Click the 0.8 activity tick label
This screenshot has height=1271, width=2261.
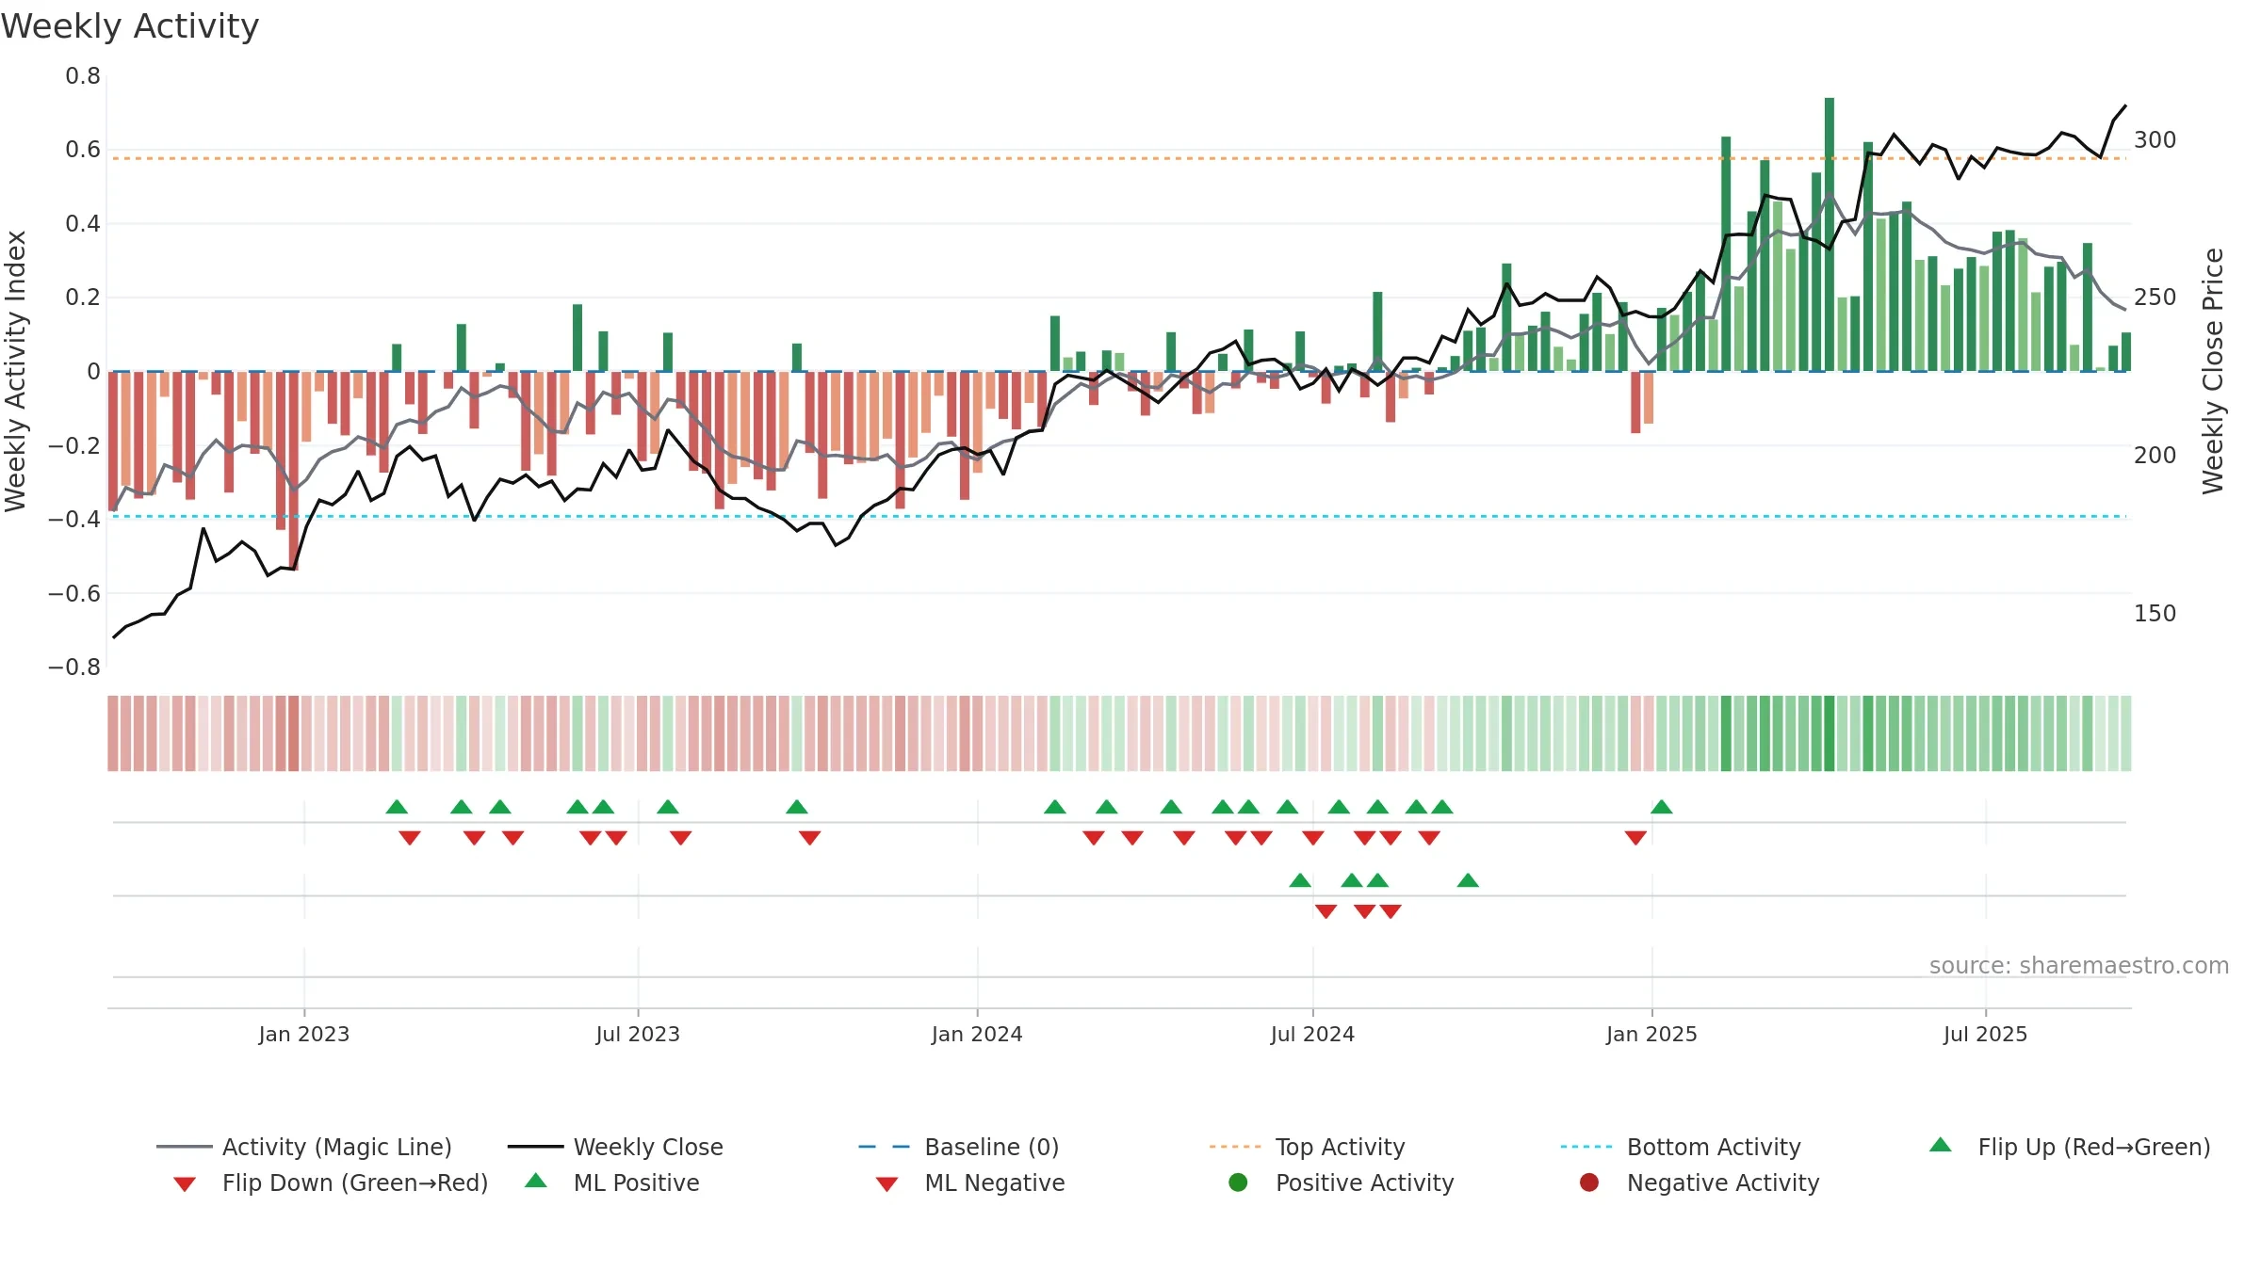pos(83,75)
